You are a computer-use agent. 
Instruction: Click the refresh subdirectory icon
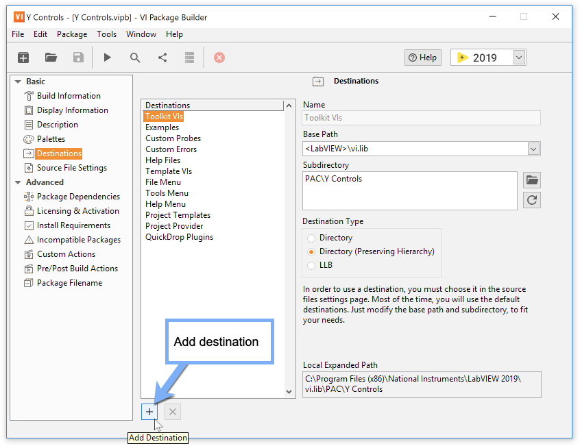point(532,200)
